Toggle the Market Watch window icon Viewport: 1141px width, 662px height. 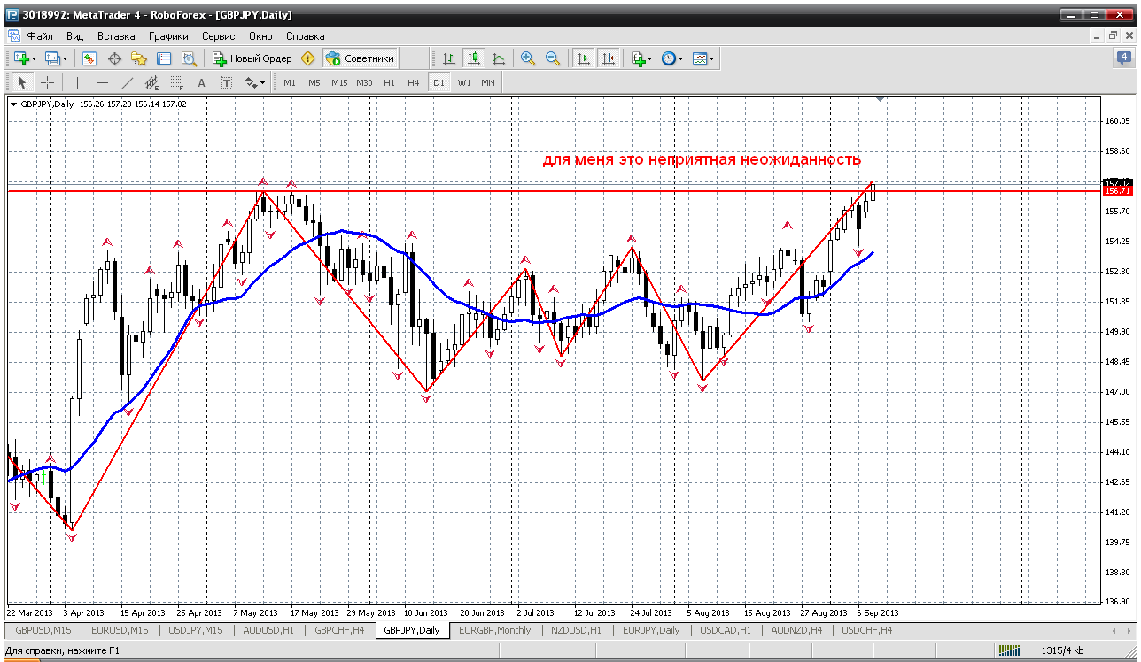tap(89, 58)
